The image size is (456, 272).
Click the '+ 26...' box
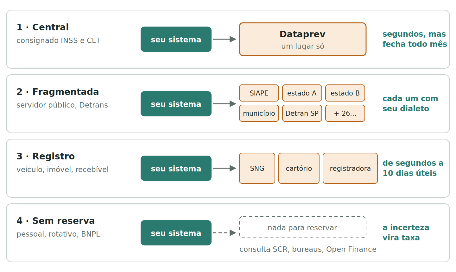coord(345,113)
